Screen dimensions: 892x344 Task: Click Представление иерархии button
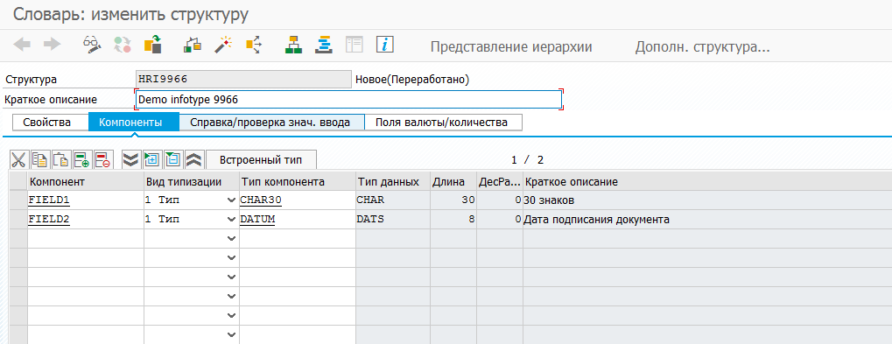coord(511,47)
